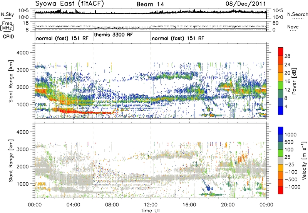This screenshot has height=213, width=308.
Task: Click first 'normal (fast) 151 RF' CPID label
Action: click(62, 38)
